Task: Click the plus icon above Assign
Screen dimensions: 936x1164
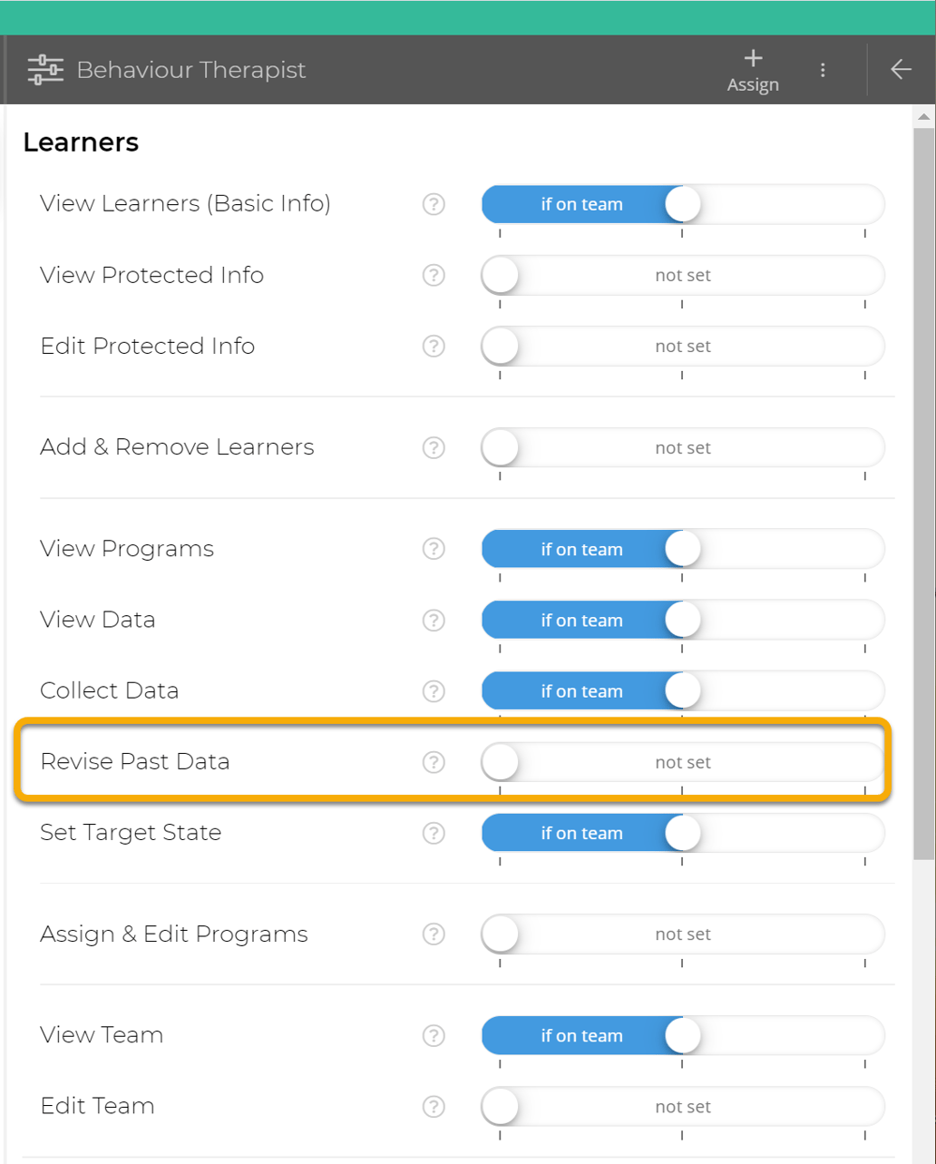Action: pyautogui.click(x=753, y=57)
